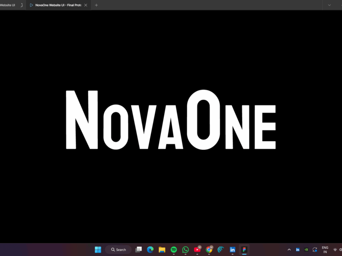342x256 pixels.
Task: Open Task View from the taskbar
Action: click(x=139, y=250)
